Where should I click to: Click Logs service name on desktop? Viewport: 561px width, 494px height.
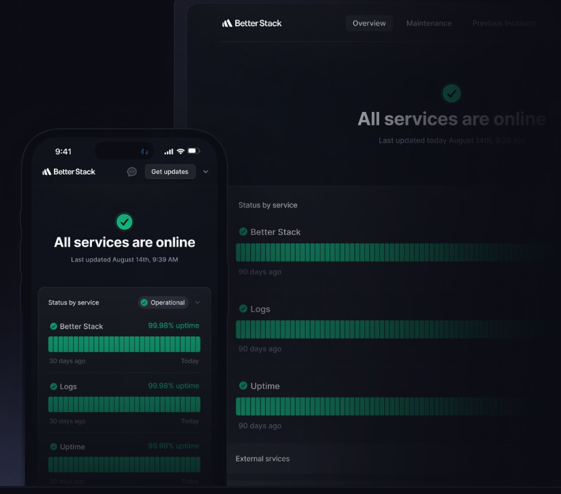[260, 309]
